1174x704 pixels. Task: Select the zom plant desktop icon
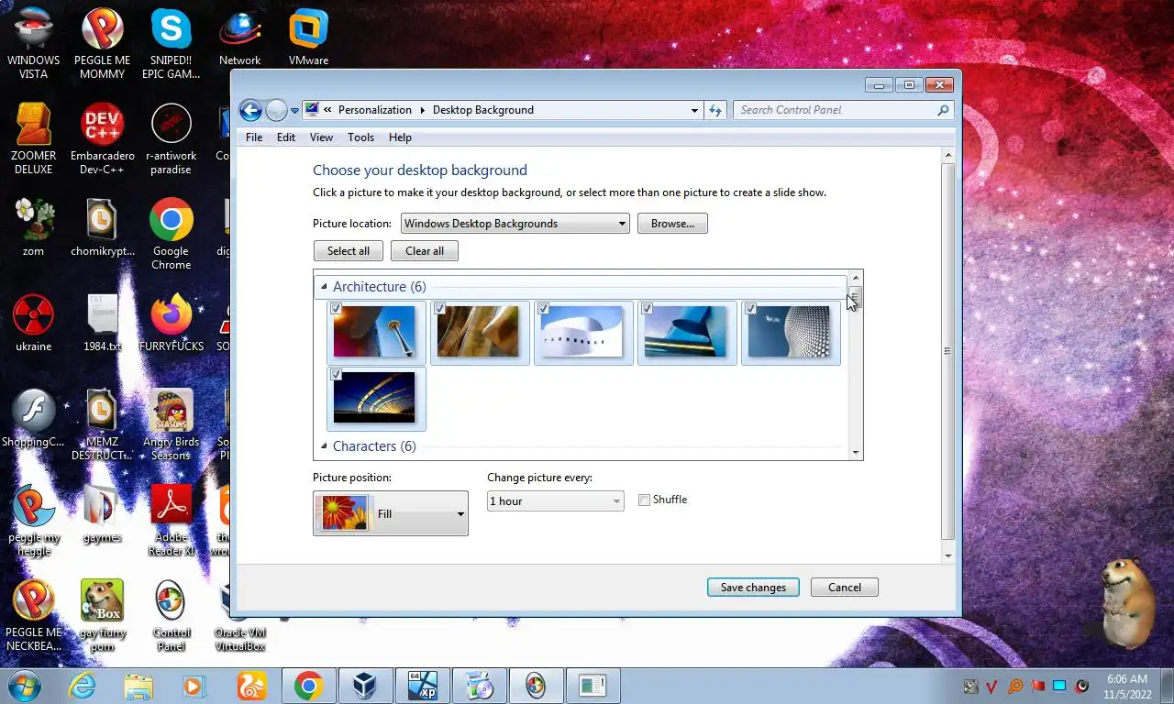click(33, 226)
